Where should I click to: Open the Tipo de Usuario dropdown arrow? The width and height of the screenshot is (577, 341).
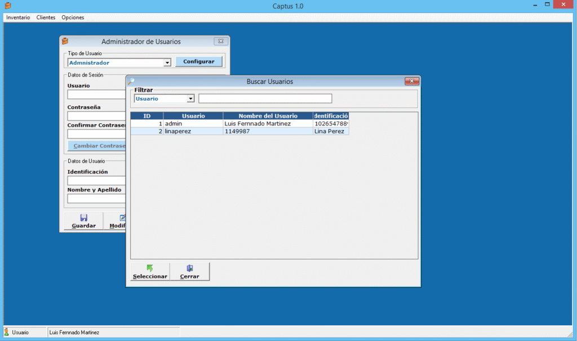pos(167,63)
